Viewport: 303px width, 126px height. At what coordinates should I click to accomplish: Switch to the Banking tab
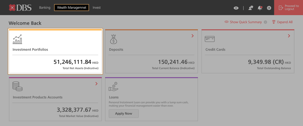[x=45, y=8]
